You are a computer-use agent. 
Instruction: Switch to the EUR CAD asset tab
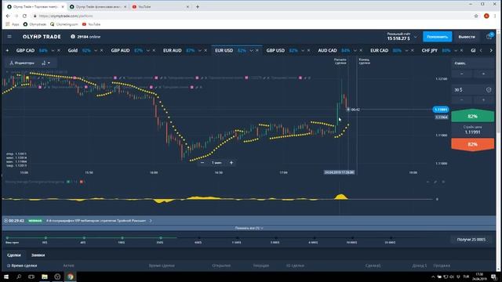point(379,50)
